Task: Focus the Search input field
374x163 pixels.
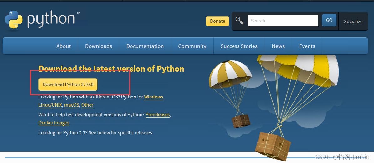Action: [x=283, y=21]
